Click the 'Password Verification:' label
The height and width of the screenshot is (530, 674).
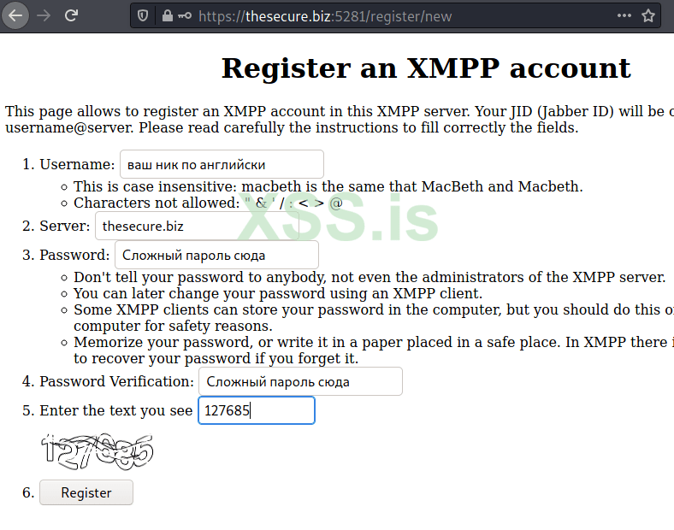coord(117,382)
